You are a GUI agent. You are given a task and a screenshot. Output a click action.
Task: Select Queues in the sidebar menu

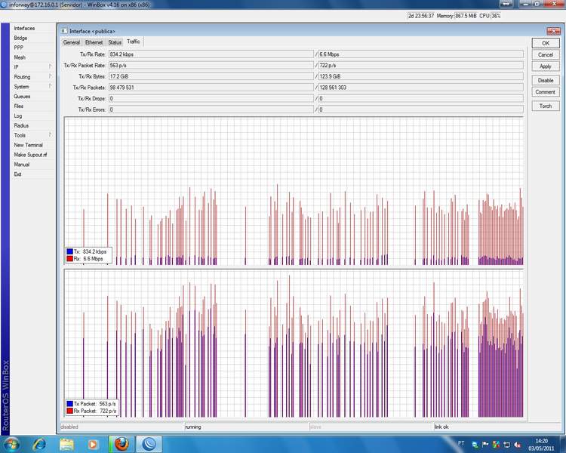[22, 97]
